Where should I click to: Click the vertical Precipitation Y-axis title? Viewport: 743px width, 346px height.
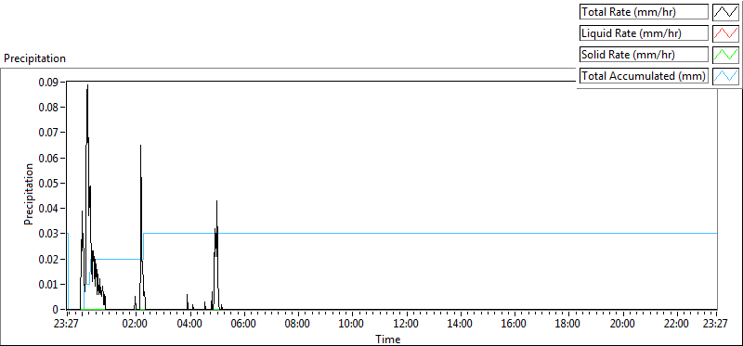pos(29,194)
